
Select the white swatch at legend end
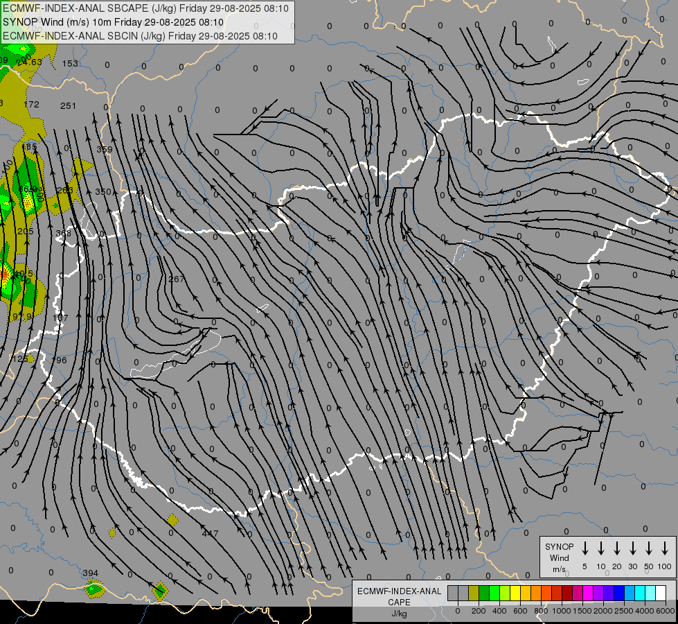tap(660, 593)
